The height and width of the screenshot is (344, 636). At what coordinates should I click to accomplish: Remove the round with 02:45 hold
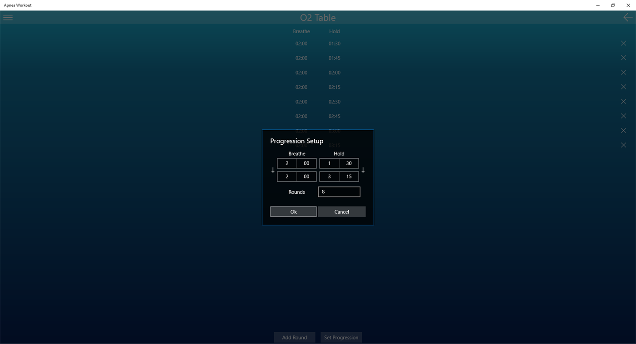[623, 116]
